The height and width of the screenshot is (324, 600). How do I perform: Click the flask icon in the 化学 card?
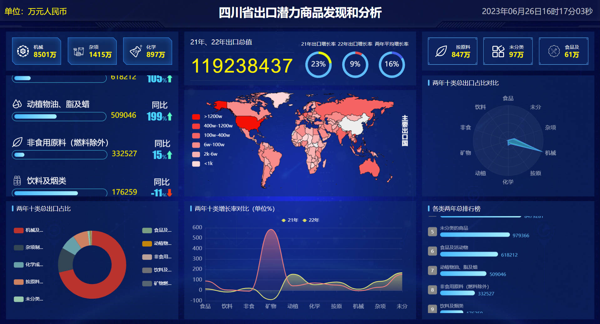pyautogui.click(x=136, y=51)
